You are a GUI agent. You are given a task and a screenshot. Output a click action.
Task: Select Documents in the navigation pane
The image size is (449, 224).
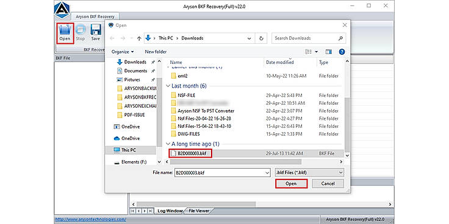click(132, 71)
